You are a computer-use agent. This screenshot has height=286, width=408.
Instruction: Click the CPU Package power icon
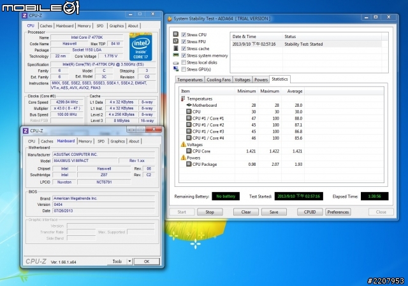[189, 164]
